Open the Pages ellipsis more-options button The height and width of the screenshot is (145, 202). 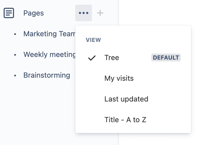[84, 13]
